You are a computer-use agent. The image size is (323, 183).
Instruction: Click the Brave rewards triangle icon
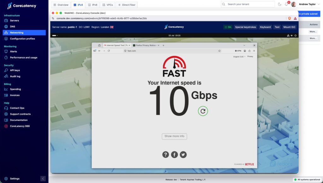click(x=295, y=18)
